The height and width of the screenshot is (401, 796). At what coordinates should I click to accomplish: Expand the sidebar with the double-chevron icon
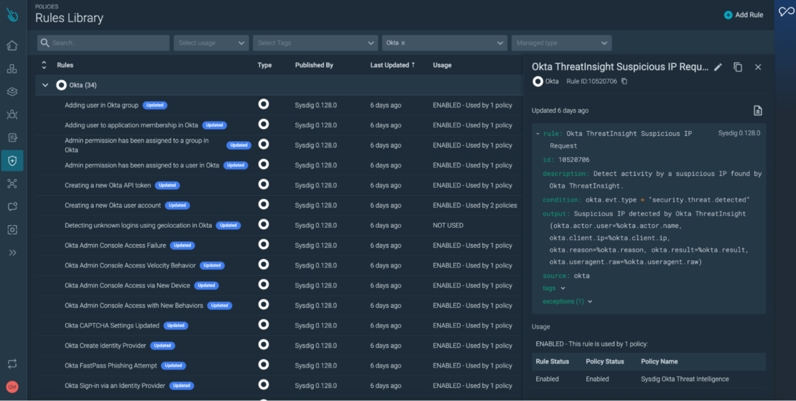point(12,252)
